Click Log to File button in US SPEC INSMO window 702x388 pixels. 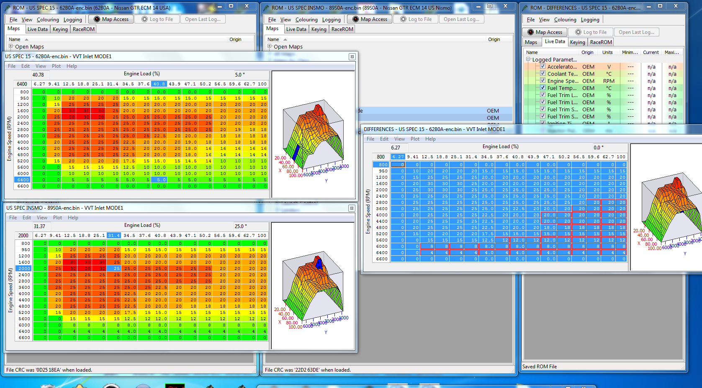point(416,19)
